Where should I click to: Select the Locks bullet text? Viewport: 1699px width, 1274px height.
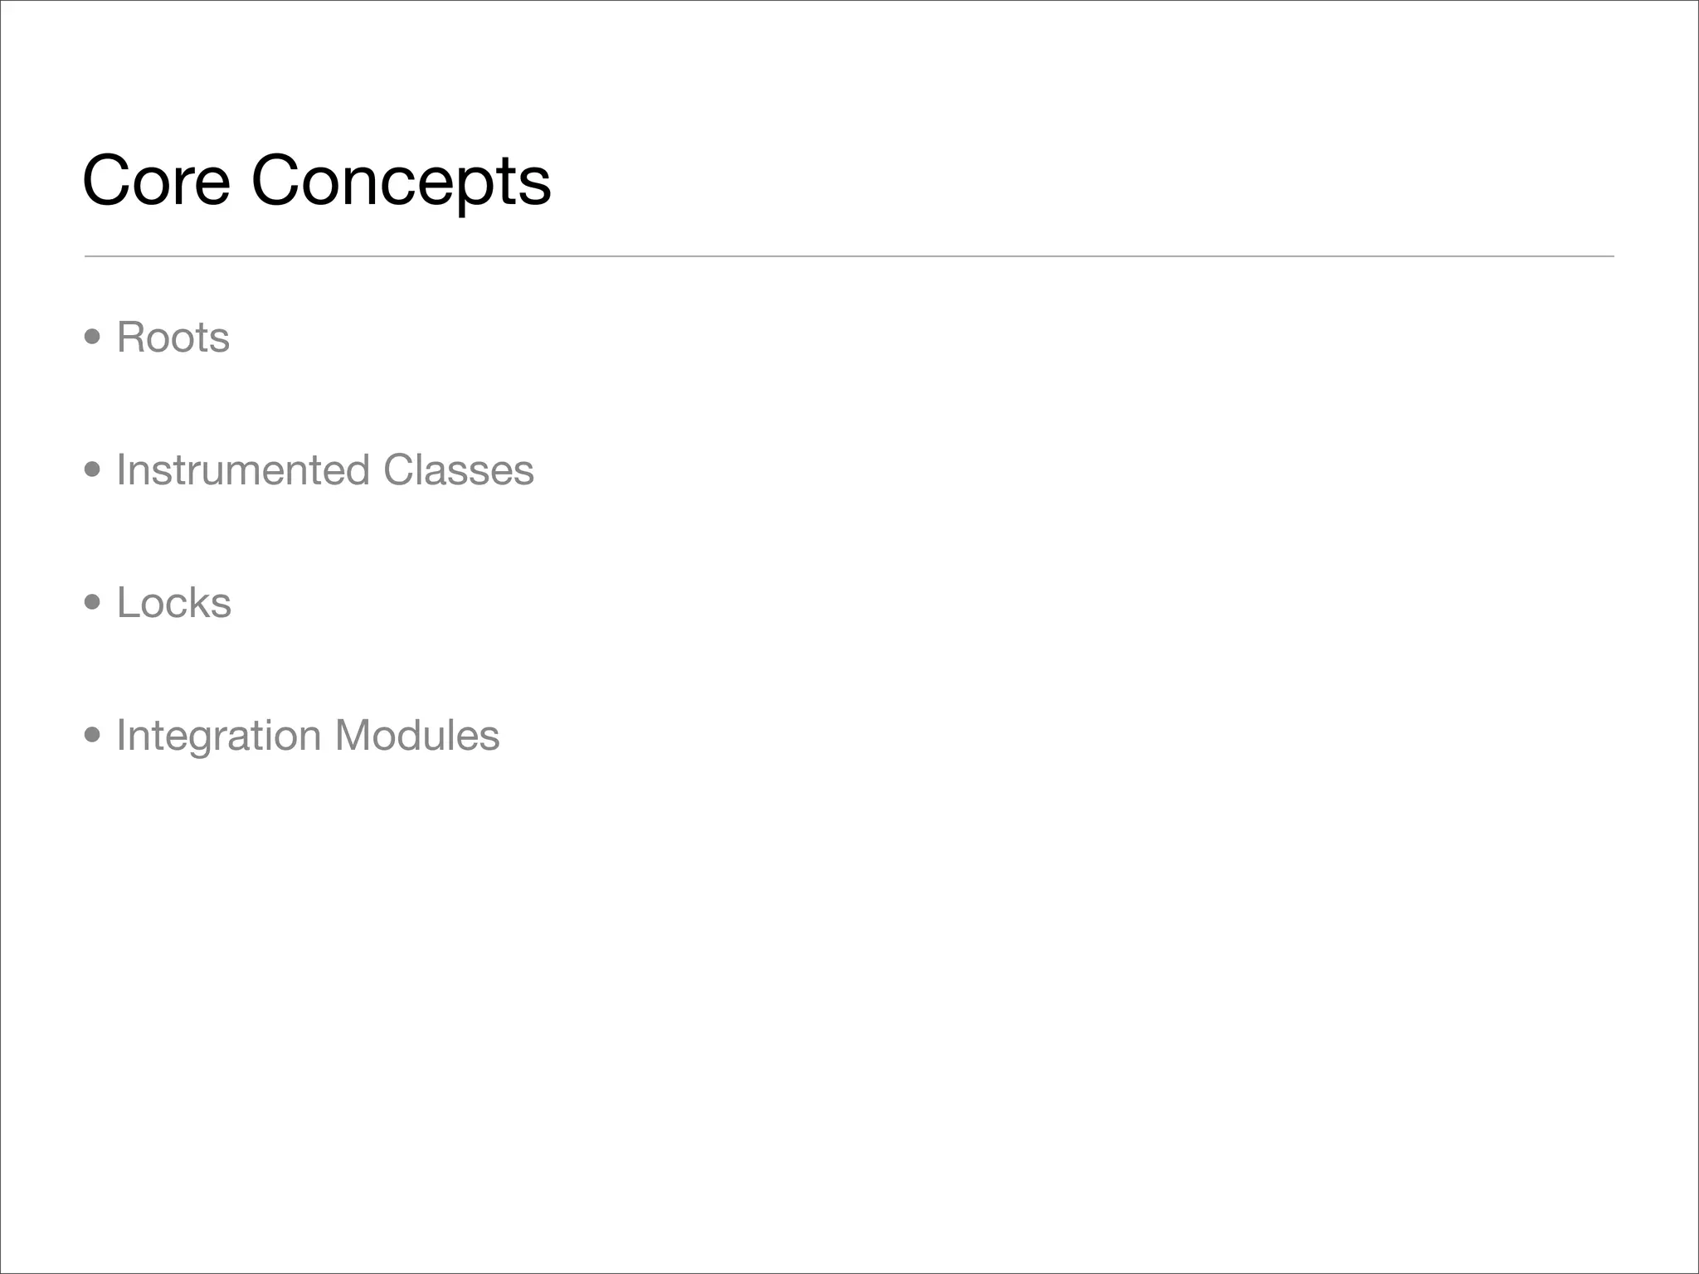click(x=174, y=603)
